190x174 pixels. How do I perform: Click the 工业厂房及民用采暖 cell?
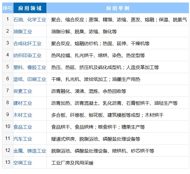[x=72, y=163]
